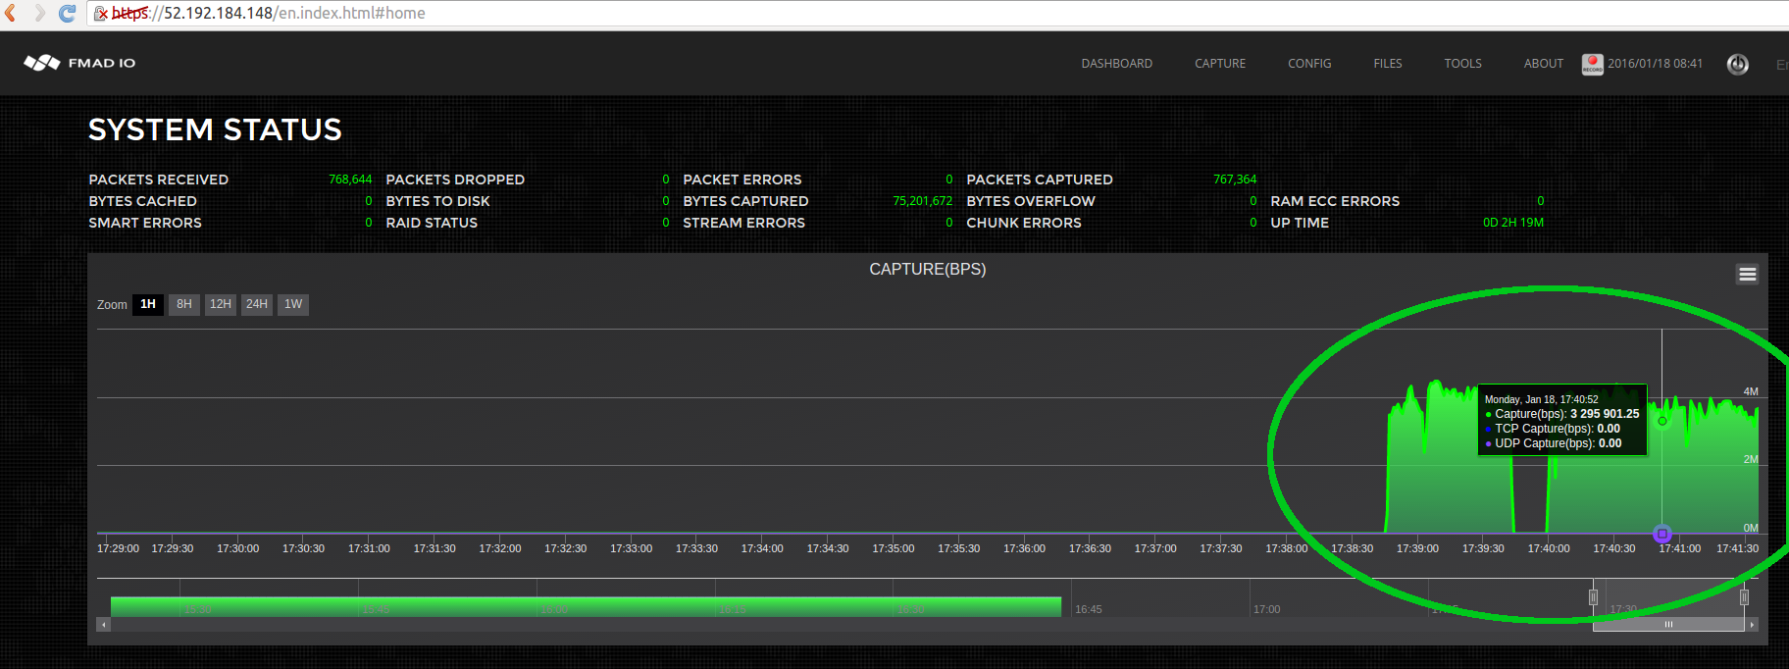
Task: Click the FMAD IO logo
Action: click(79, 63)
